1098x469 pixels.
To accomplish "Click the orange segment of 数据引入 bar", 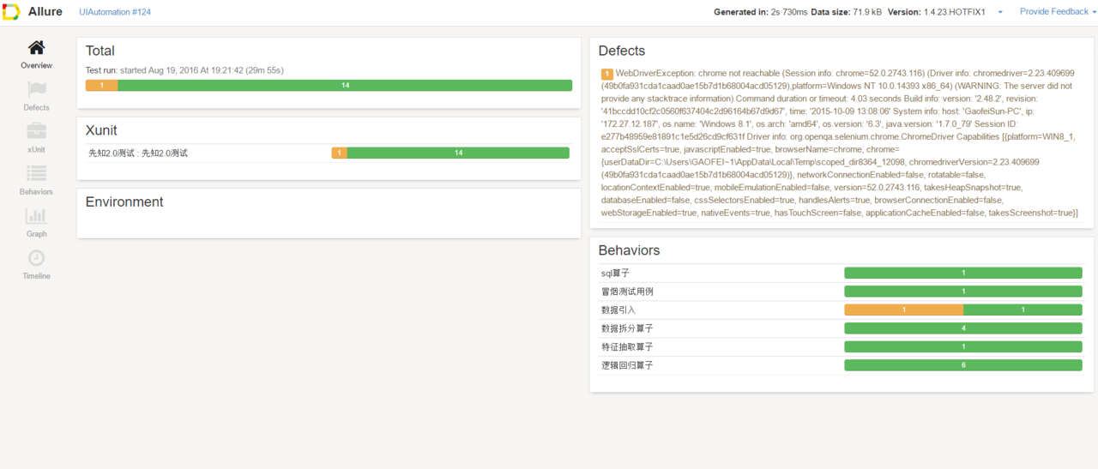I will pyautogui.click(x=904, y=310).
